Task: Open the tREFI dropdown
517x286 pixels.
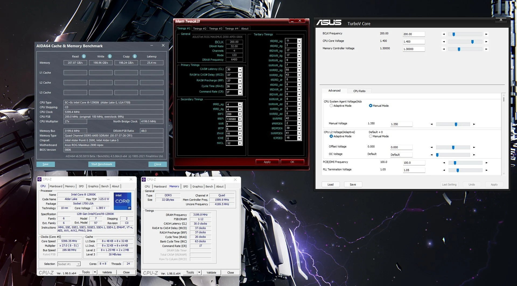Action: pyautogui.click(x=240, y=119)
